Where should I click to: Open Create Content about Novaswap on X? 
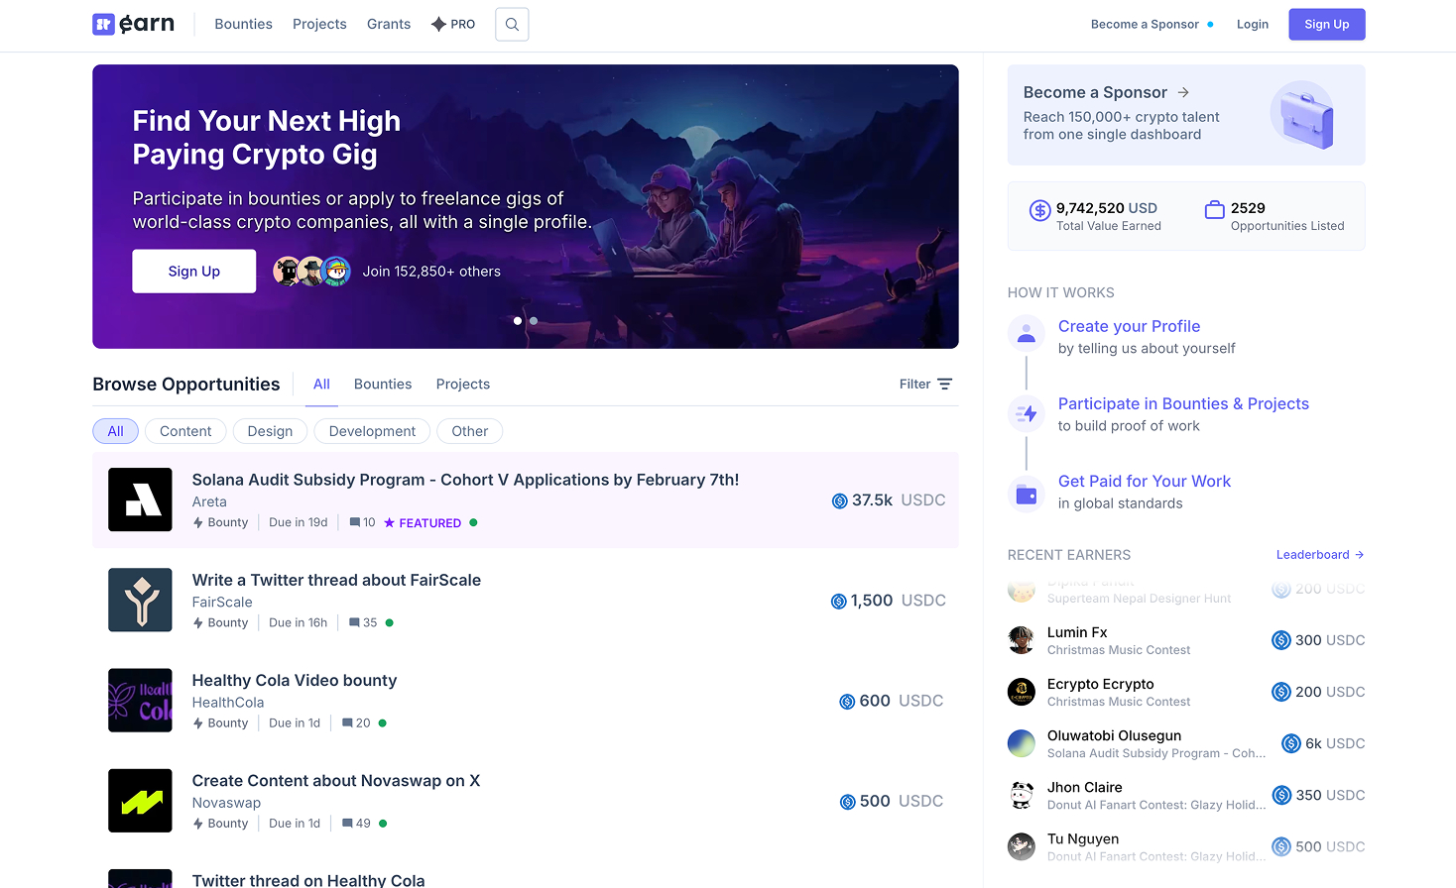336,781
